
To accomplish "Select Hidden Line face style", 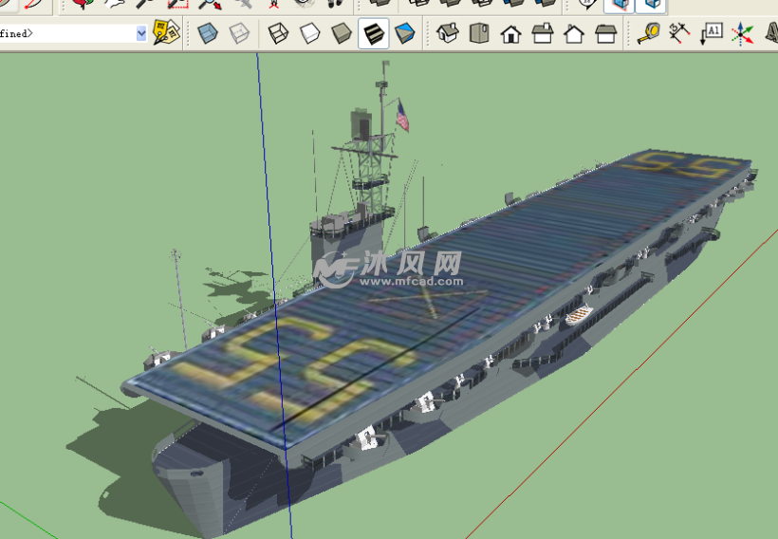I will pyautogui.click(x=309, y=34).
